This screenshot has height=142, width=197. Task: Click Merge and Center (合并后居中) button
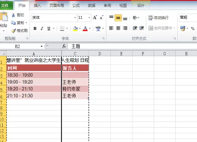[160, 28]
